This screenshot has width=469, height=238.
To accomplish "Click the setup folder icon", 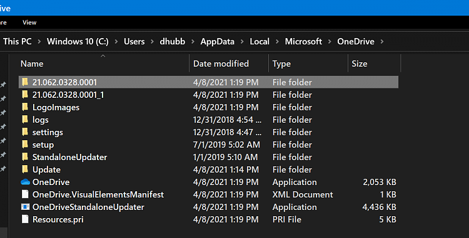I will pyautogui.click(x=26, y=145).
